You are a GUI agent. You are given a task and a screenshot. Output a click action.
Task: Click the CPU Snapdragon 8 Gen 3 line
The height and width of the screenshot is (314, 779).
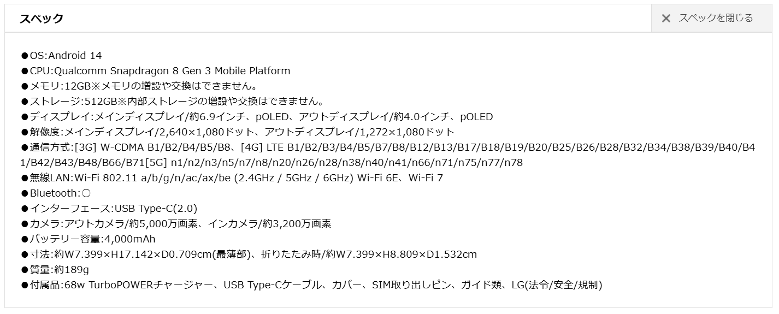pyautogui.click(x=156, y=70)
